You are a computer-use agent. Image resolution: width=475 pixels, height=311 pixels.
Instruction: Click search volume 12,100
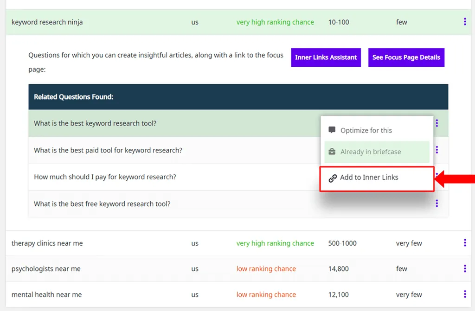[338, 294]
